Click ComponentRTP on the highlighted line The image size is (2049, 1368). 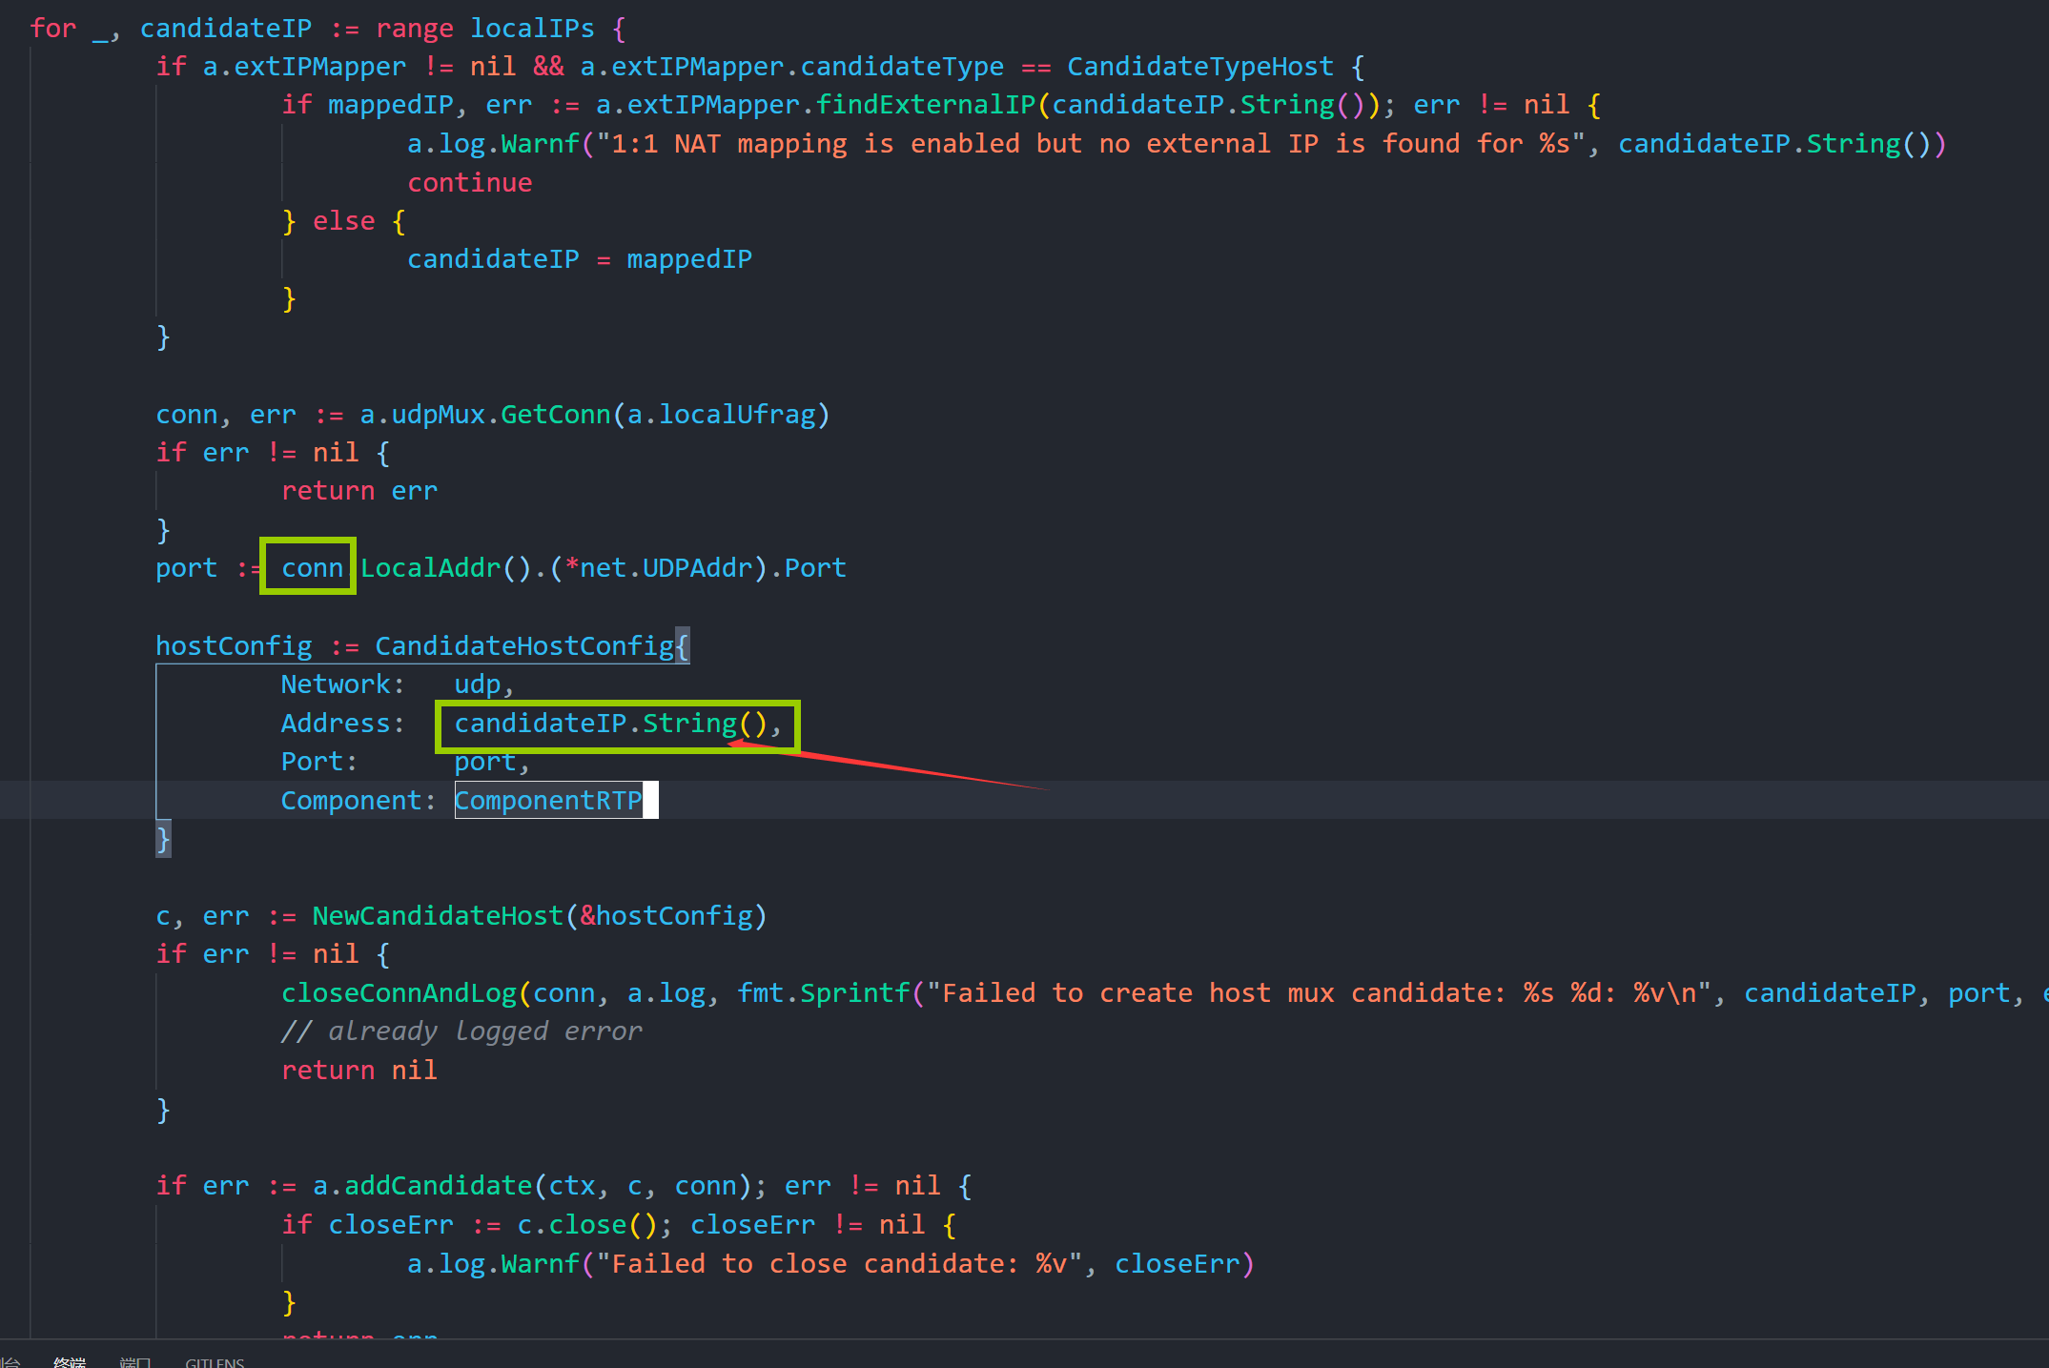tap(548, 801)
